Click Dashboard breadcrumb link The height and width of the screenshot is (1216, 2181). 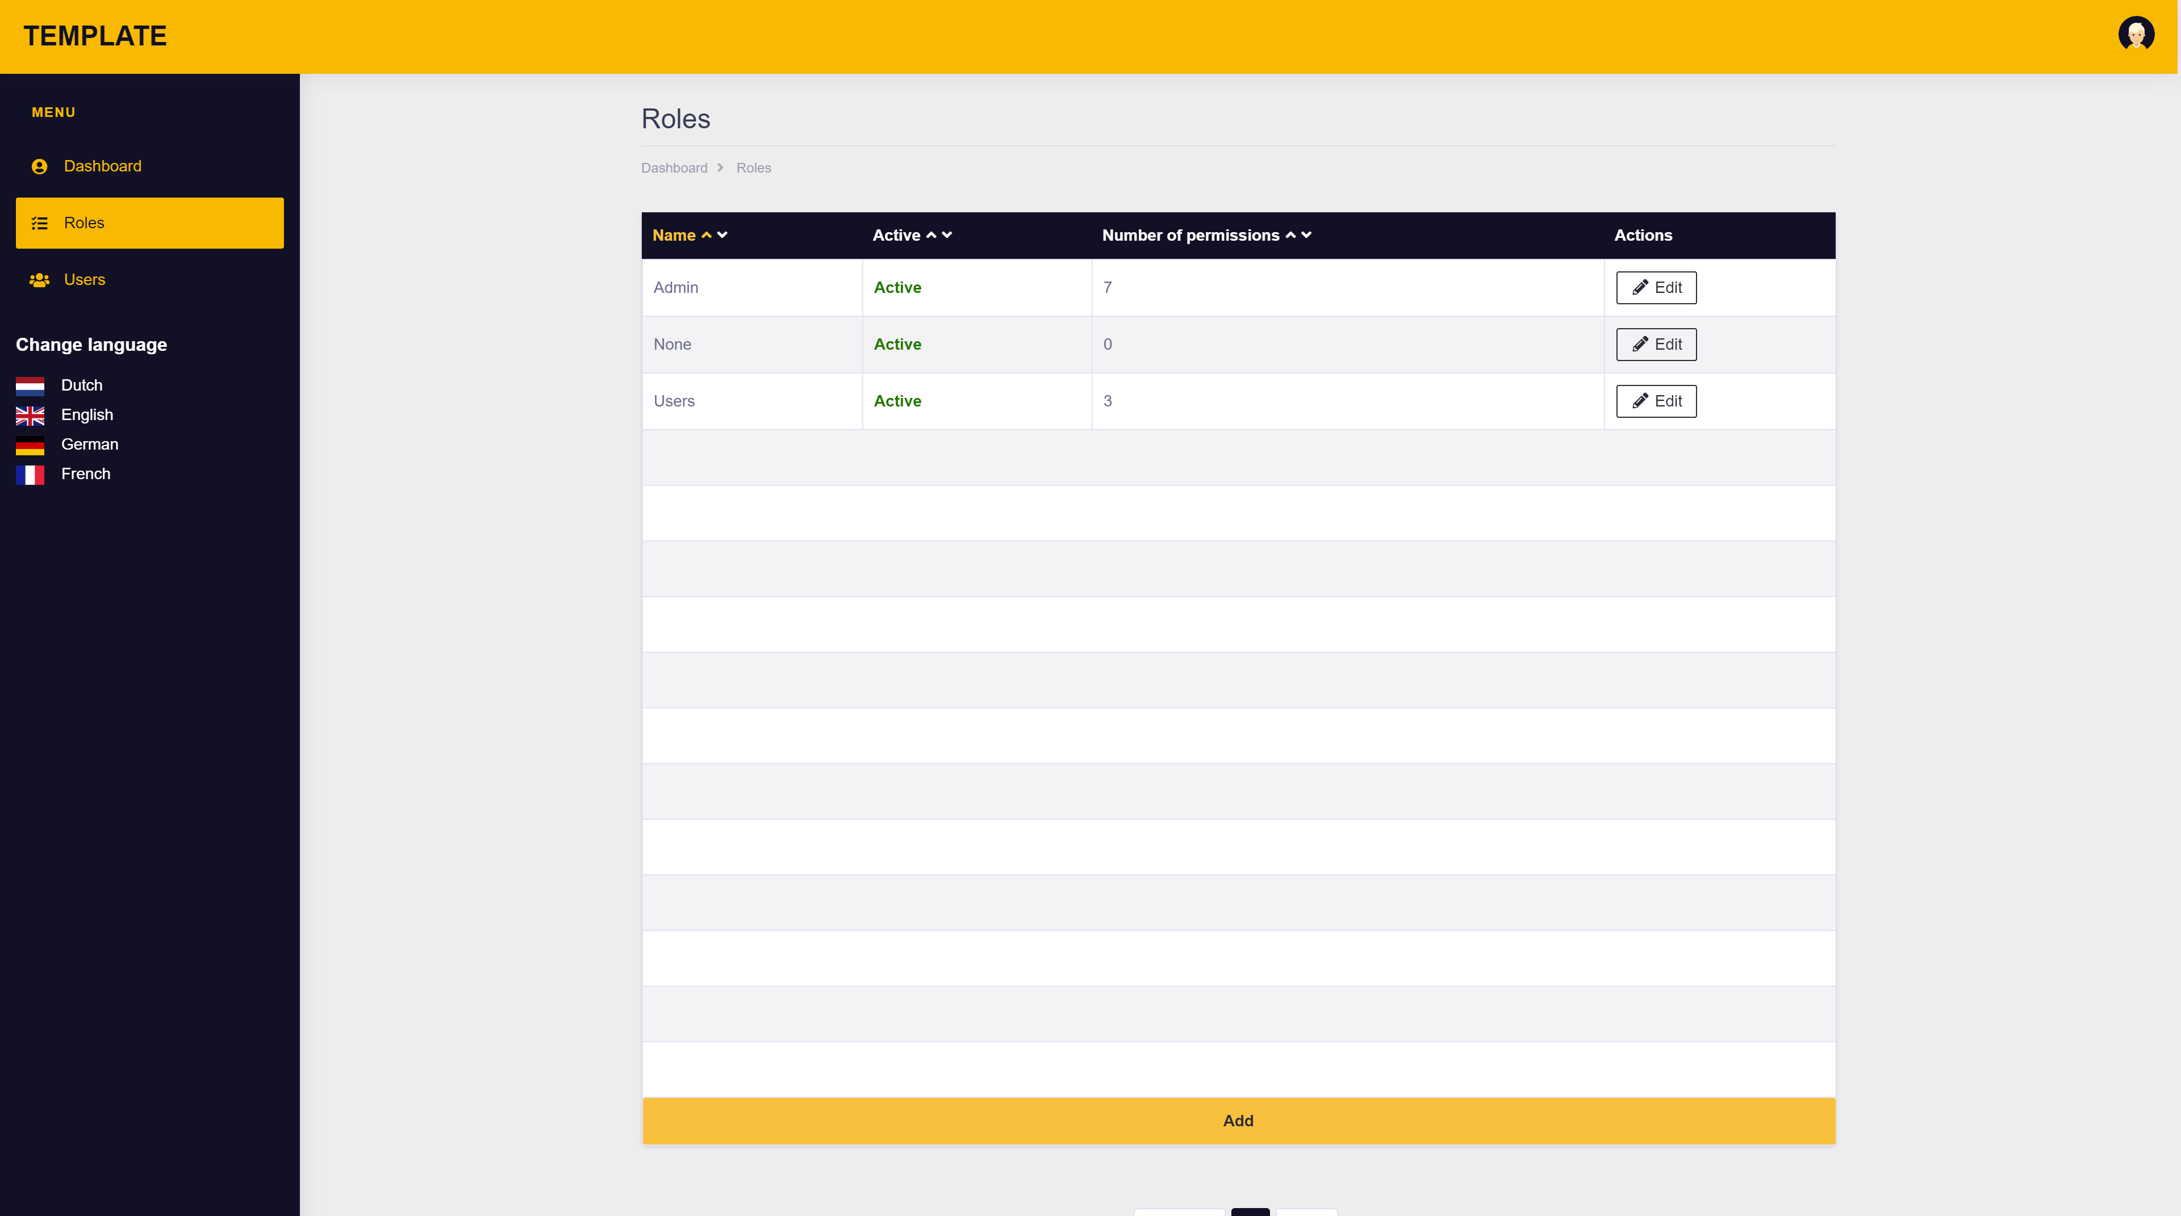[674, 169]
